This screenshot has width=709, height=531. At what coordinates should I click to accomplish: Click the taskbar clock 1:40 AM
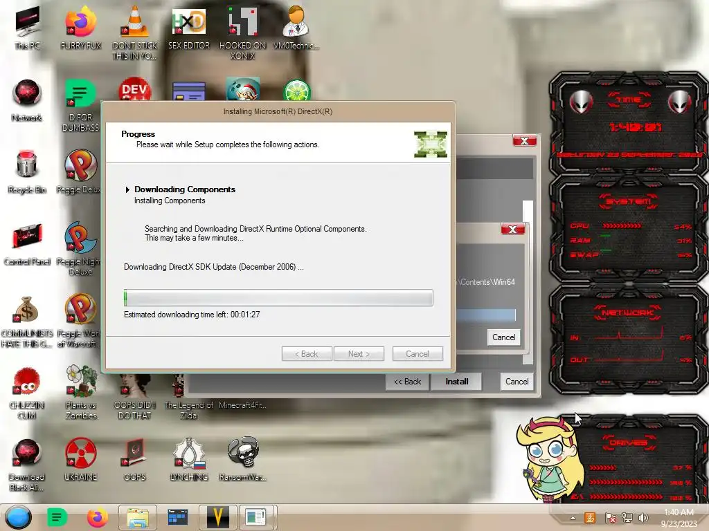pos(679,517)
